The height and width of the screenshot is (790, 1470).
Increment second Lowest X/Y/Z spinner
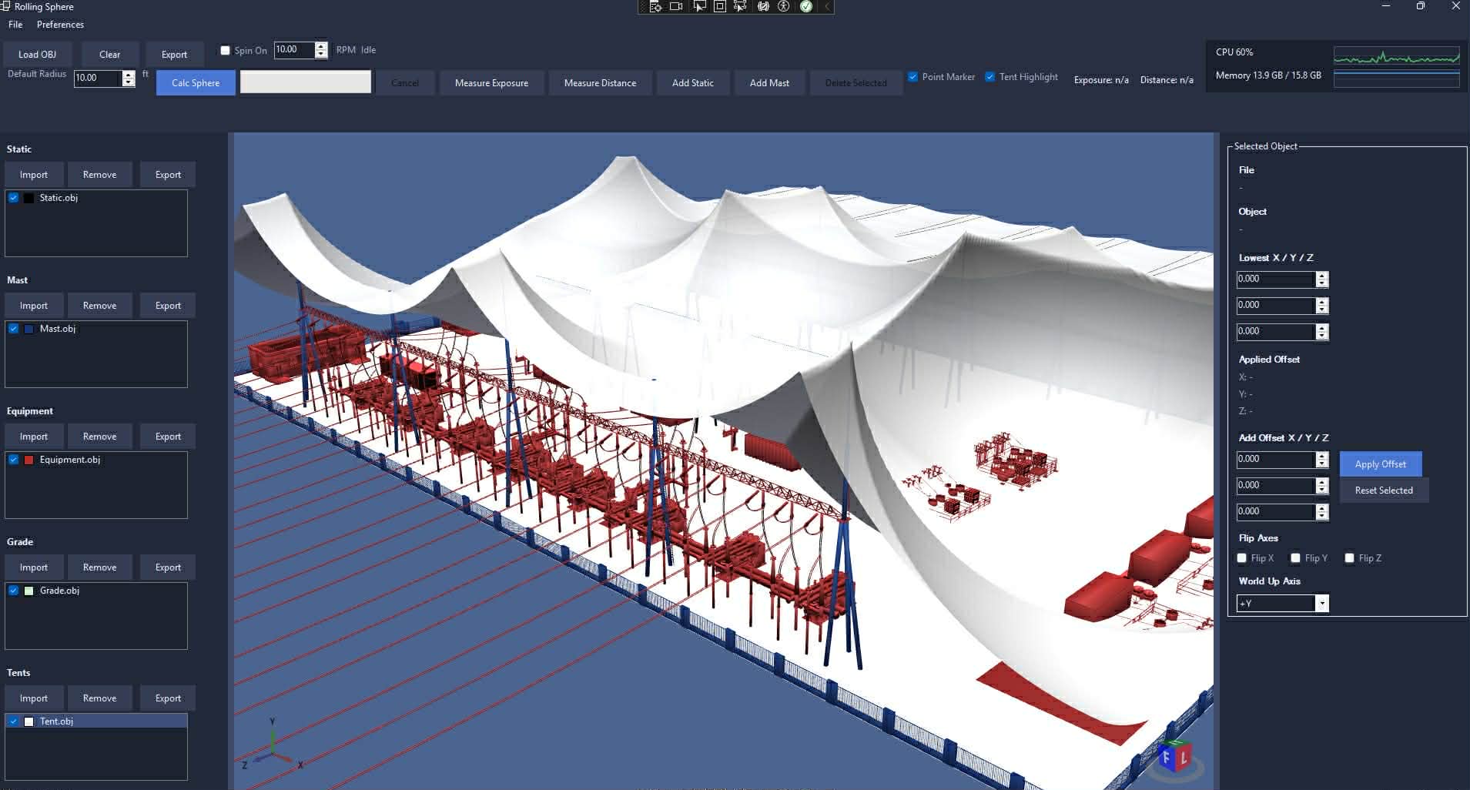1322,302
